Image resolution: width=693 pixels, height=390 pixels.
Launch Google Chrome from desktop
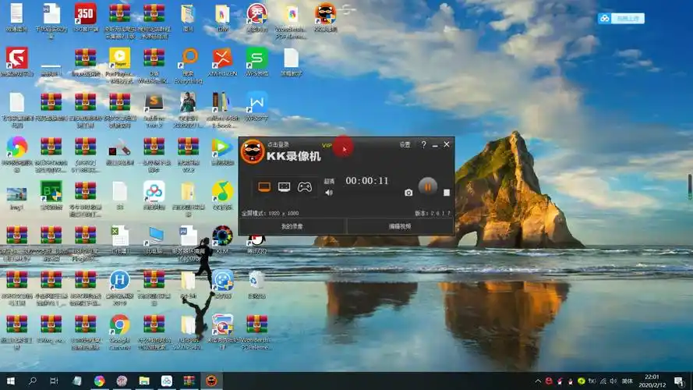[x=119, y=326]
